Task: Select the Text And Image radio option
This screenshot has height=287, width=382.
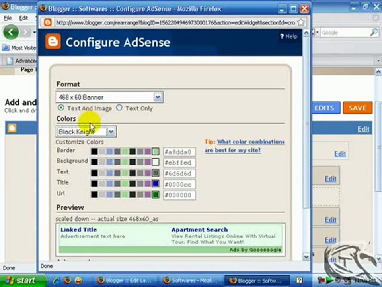Action: (x=60, y=108)
